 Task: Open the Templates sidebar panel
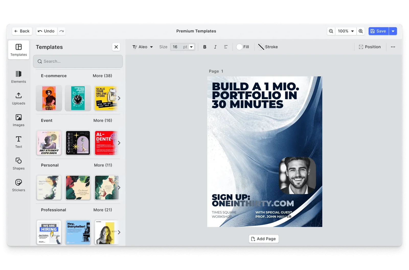coord(18,50)
